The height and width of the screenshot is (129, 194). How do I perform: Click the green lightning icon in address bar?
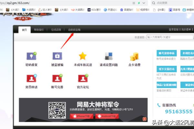click(x=139, y=3)
